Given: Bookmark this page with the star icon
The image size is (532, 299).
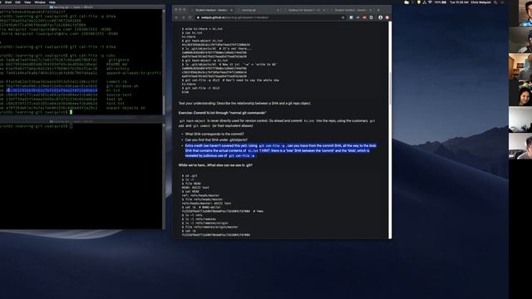Looking at the screenshot, I should click(343, 17).
